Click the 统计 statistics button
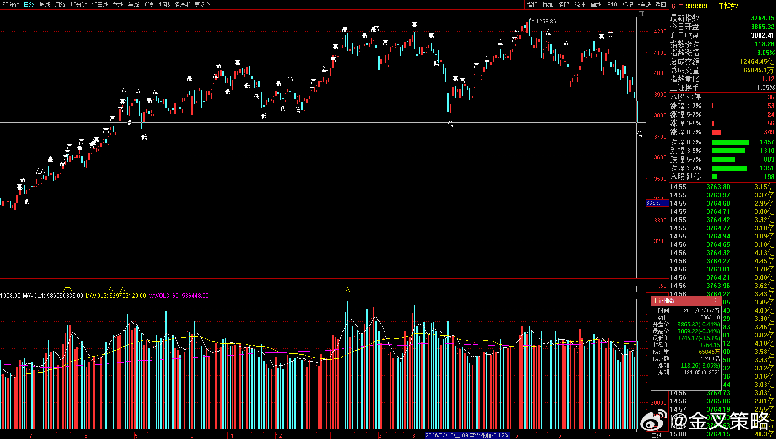Screen dimensions: 776x439 click(580, 5)
